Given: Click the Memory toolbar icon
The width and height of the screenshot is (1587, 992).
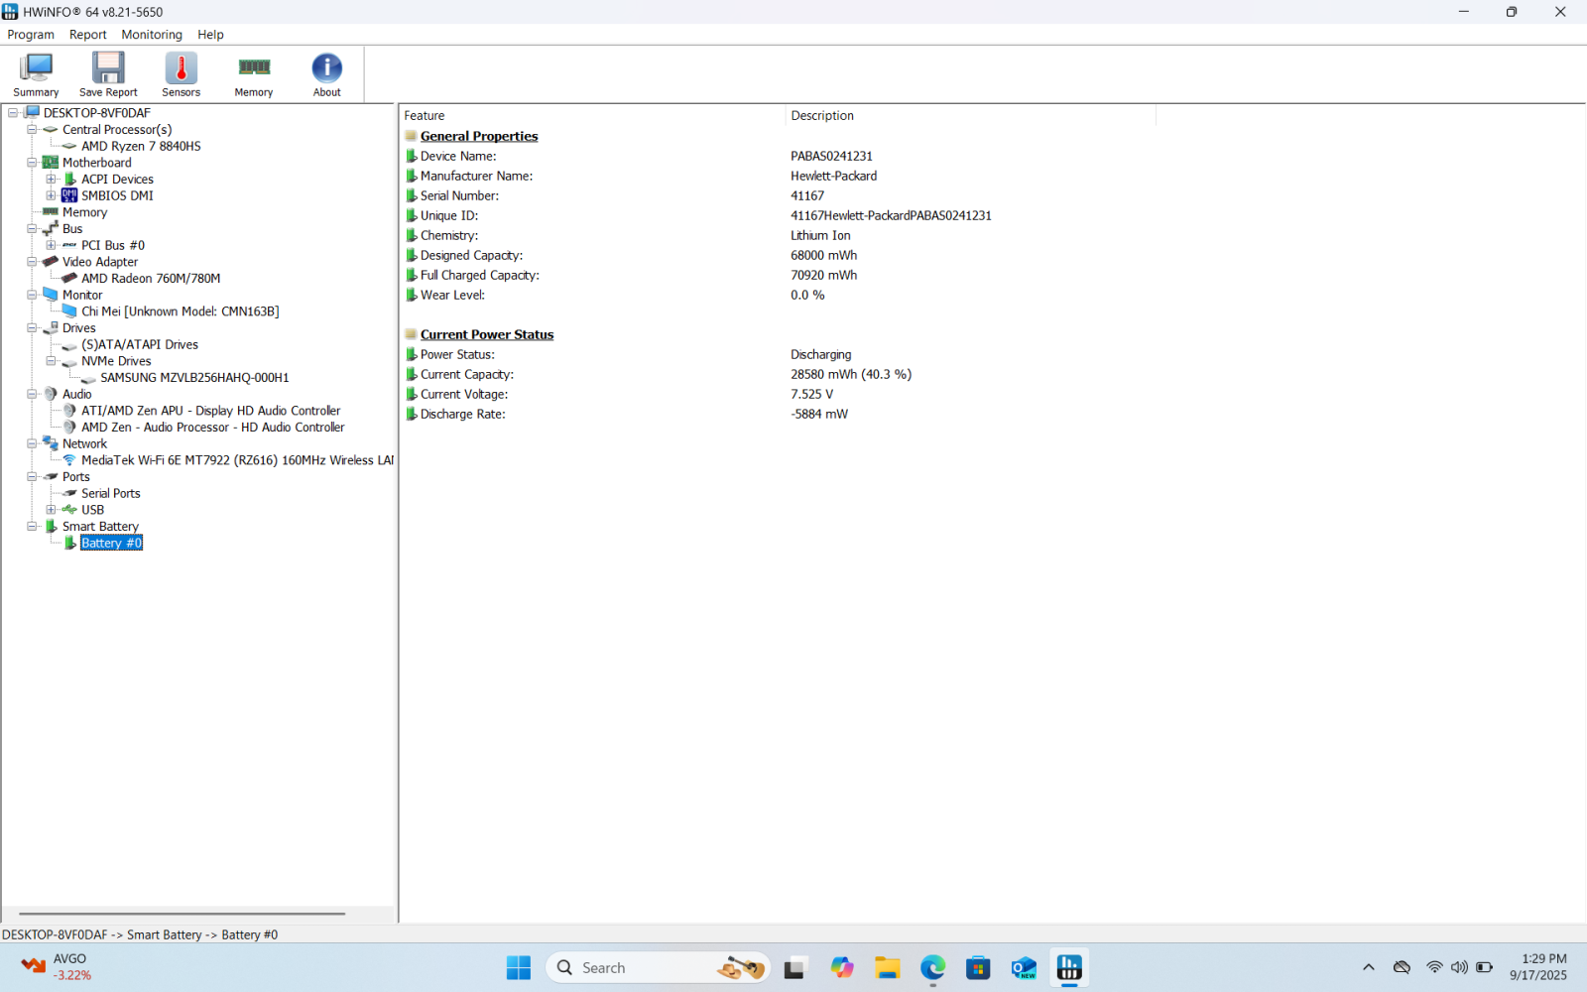Looking at the screenshot, I should 254,74.
